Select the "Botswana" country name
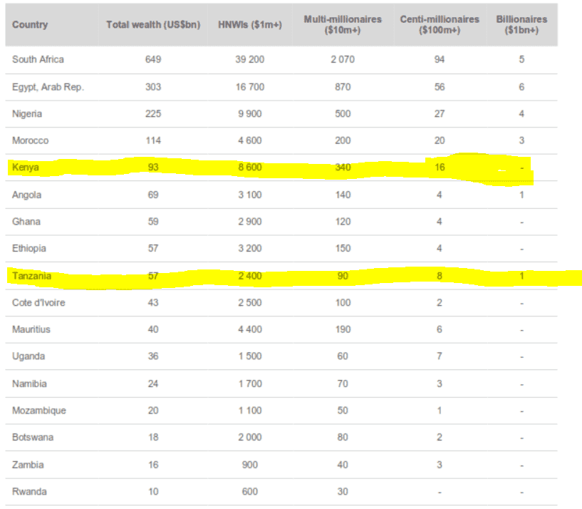 pyautogui.click(x=33, y=437)
